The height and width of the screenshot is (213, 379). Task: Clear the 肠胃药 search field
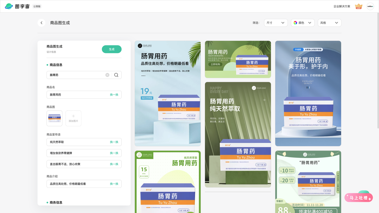[x=107, y=75]
